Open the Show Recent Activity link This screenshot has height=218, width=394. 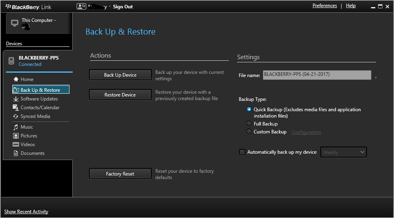pos(26,212)
